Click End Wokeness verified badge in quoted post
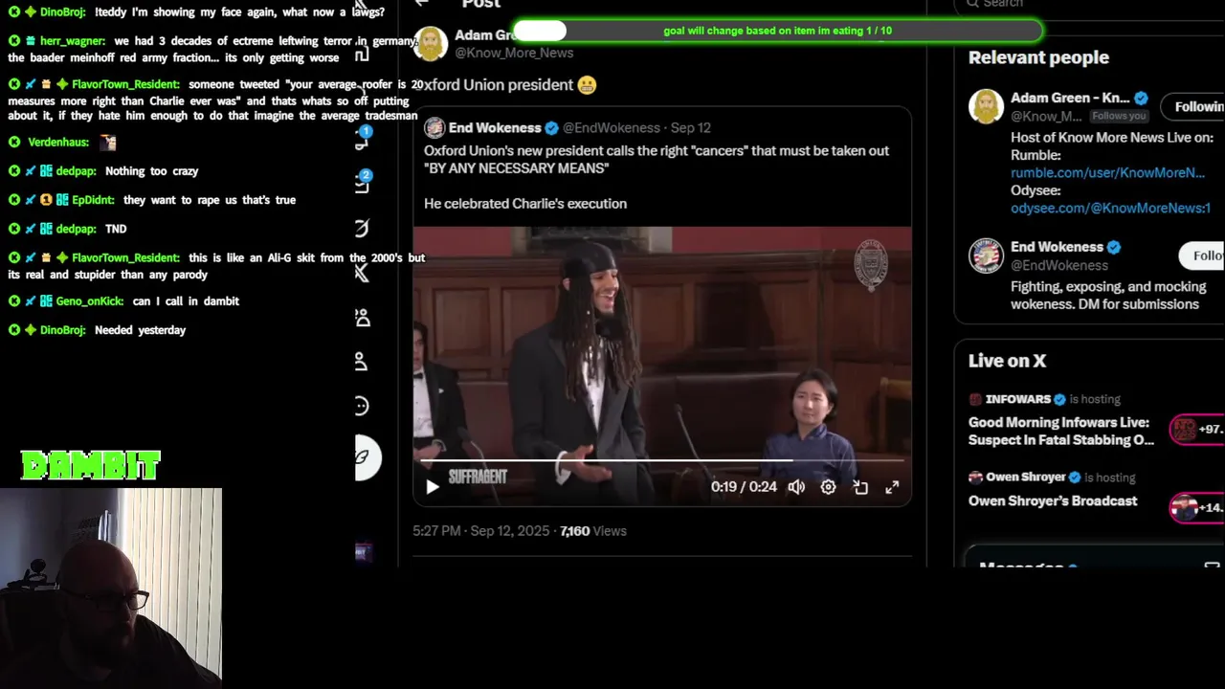 (x=551, y=127)
